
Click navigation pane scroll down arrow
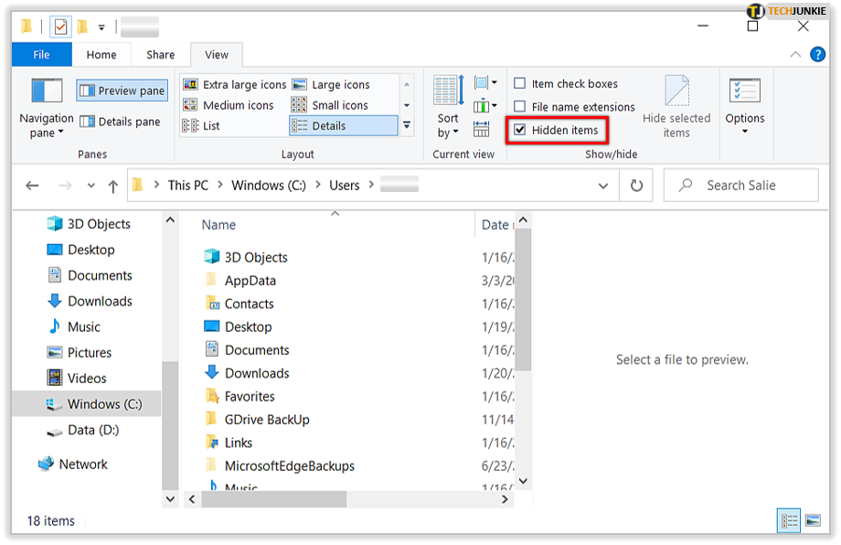pos(170,499)
